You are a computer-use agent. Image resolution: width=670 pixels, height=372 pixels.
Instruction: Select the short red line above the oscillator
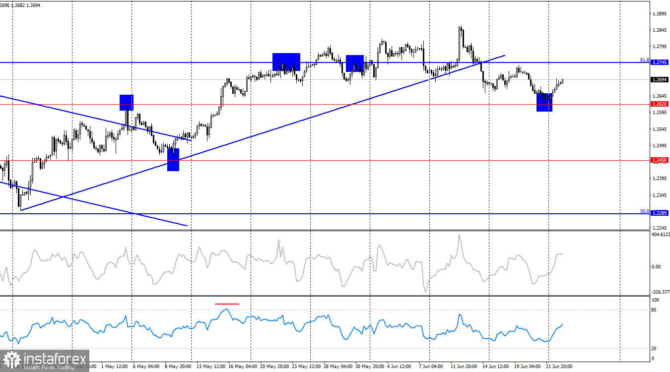click(227, 304)
